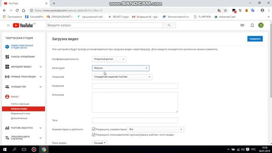Bookmark this page with the star

click(225, 10)
